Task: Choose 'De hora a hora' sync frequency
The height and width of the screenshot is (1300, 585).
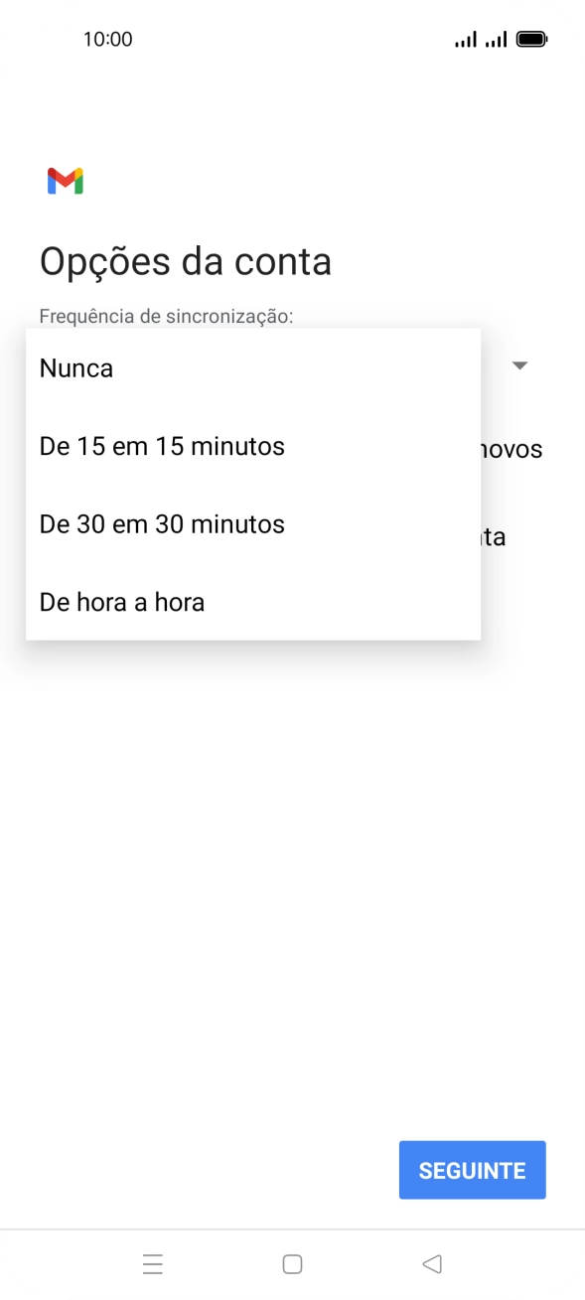Action: (x=121, y=602)
